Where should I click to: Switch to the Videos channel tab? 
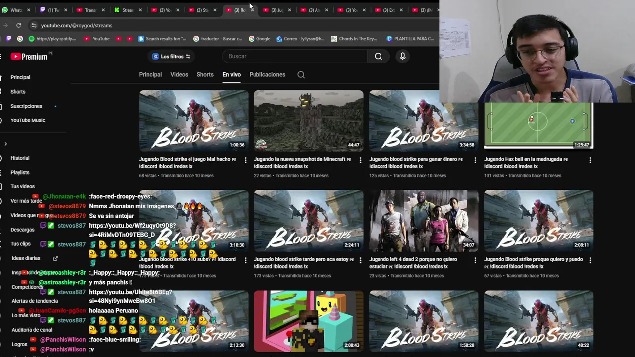point(179,75)
